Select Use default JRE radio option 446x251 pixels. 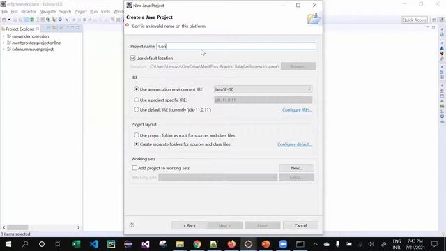click(137, 109)
